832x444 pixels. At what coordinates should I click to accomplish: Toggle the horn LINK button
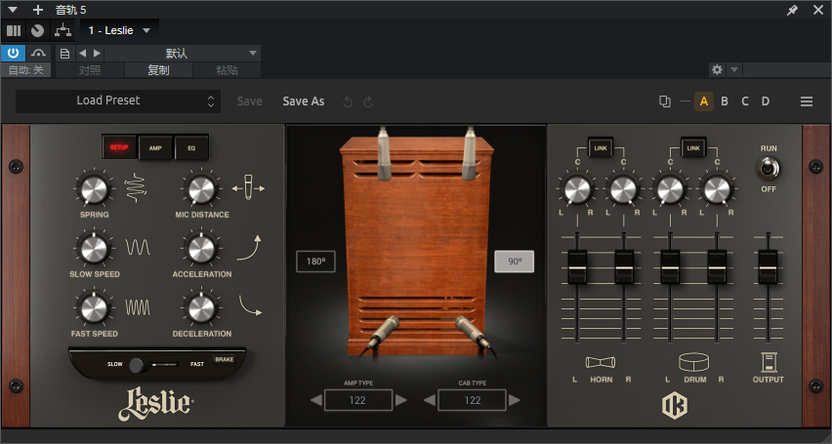[x=601, y=148]
